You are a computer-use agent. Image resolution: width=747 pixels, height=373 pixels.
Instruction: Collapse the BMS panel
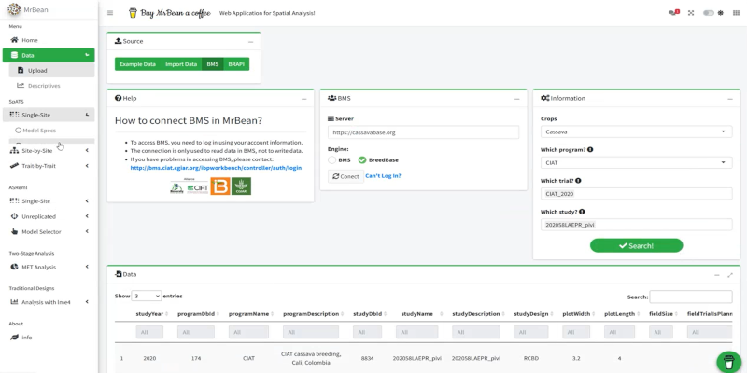(x=517, y=99)
